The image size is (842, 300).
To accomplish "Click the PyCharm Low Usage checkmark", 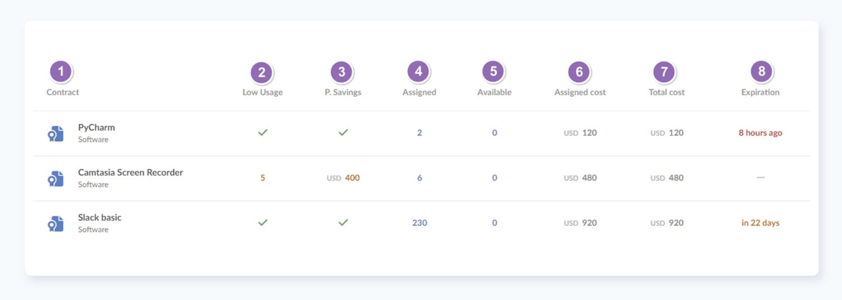I will [x=263, y=133].
